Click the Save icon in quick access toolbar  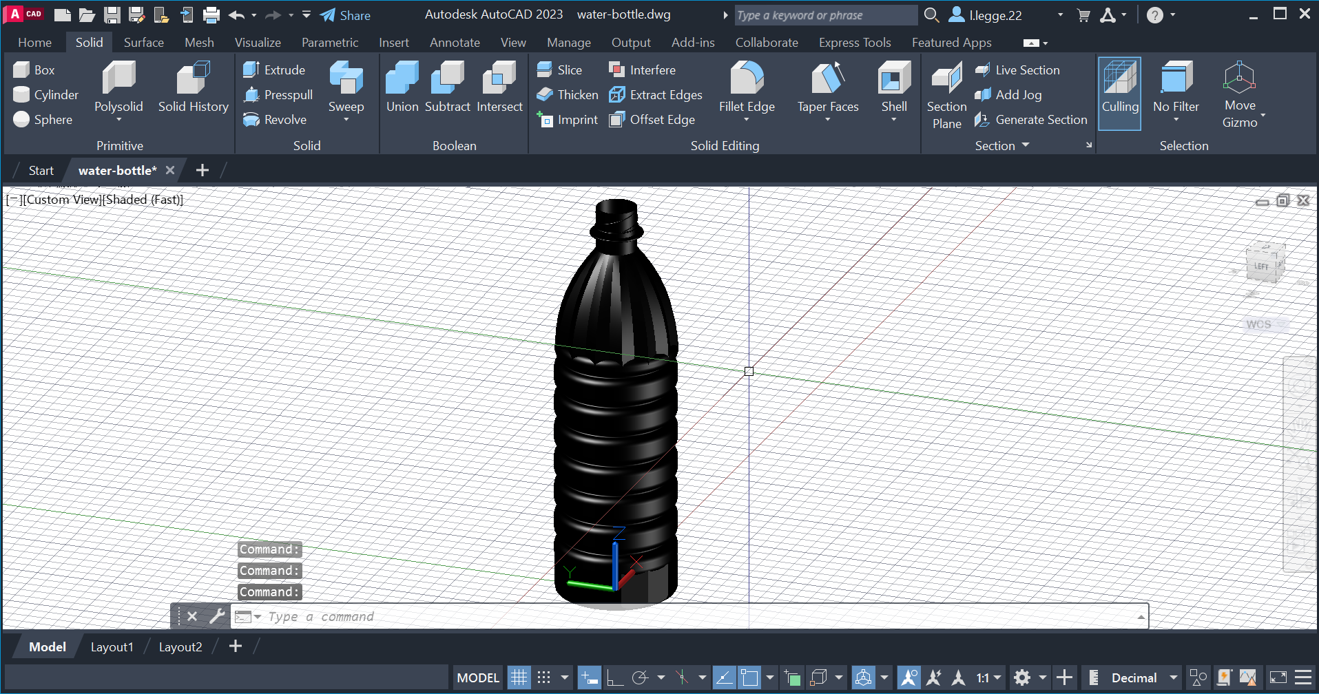pyautogui.click(x=112, y=14)
